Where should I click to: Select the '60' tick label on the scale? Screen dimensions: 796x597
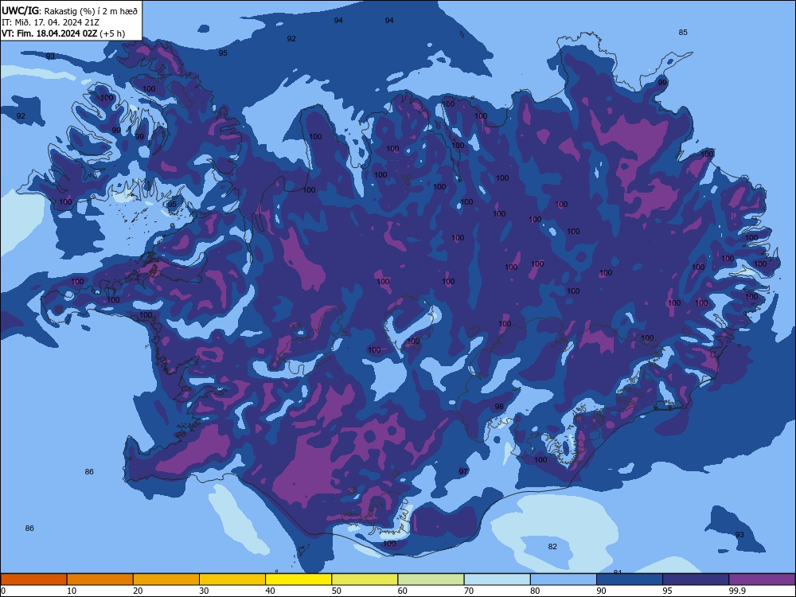[x=403, y=591]
